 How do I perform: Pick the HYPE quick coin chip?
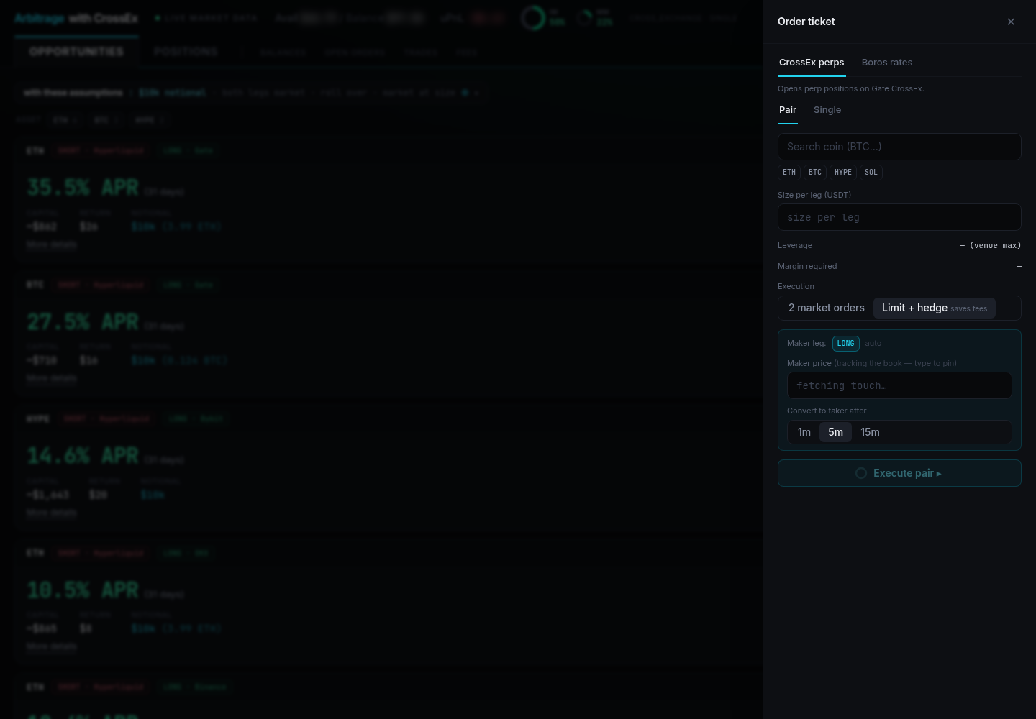[843, 173]
